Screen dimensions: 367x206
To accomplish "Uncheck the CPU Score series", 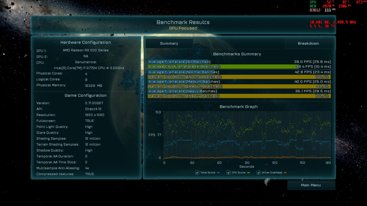I will pos(229,173).
